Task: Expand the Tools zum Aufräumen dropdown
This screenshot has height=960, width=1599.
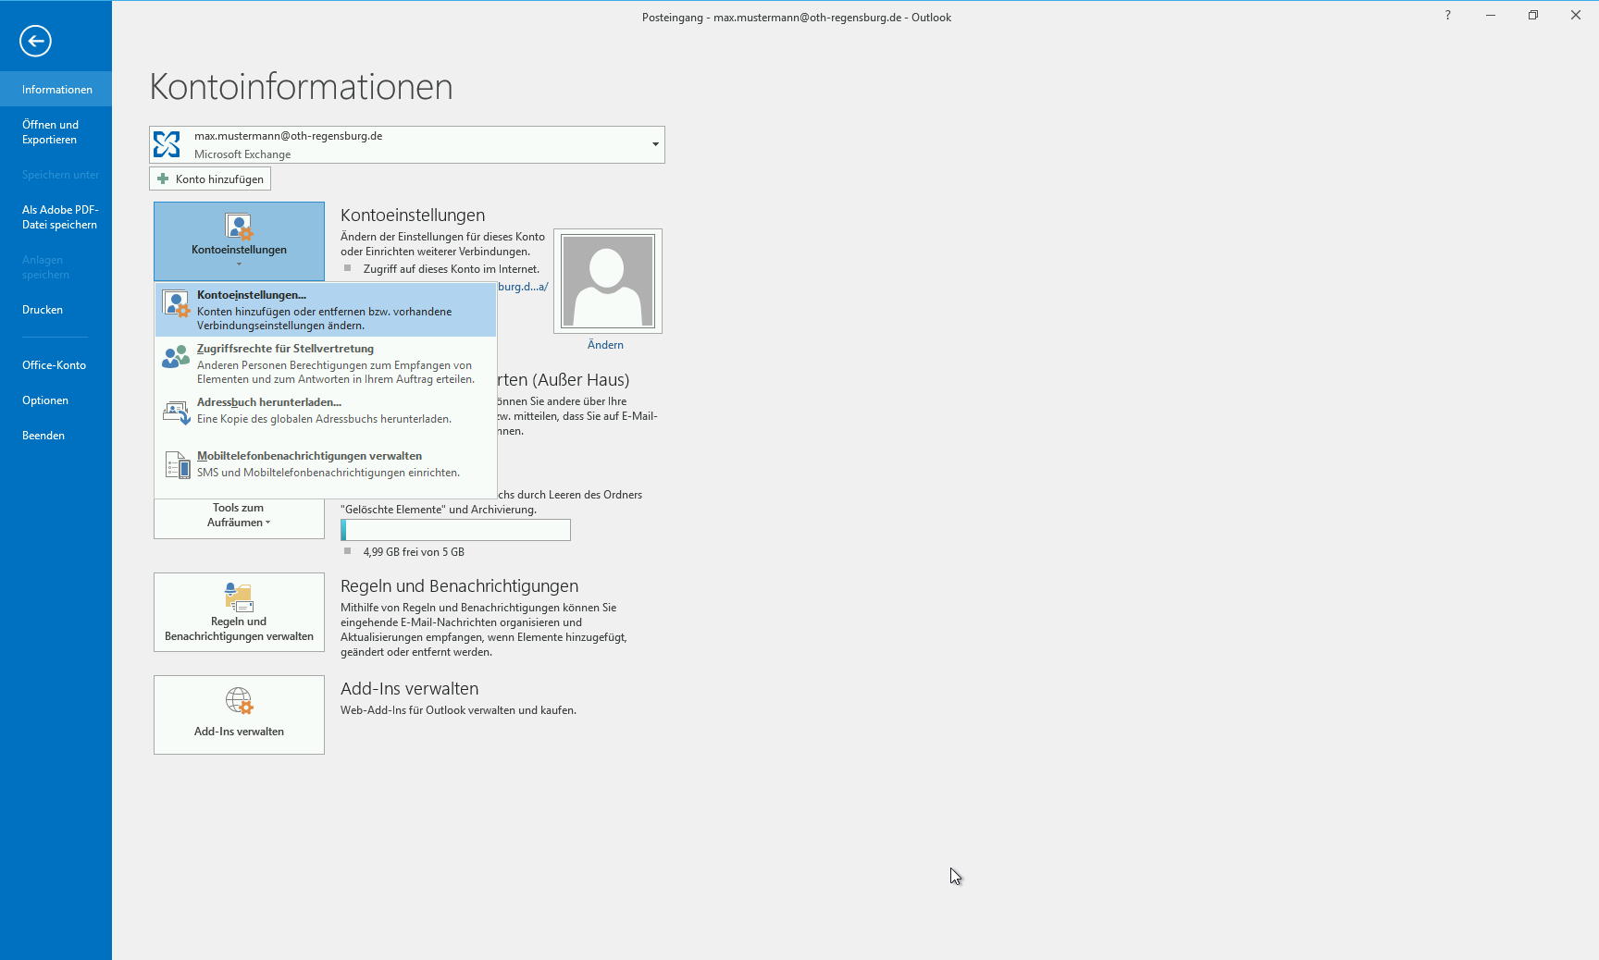Action: pyautogui.click(x=239, y=516)
